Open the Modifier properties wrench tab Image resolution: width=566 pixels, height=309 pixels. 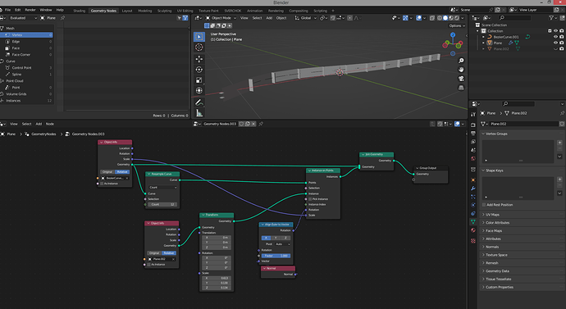coord(472,189)
